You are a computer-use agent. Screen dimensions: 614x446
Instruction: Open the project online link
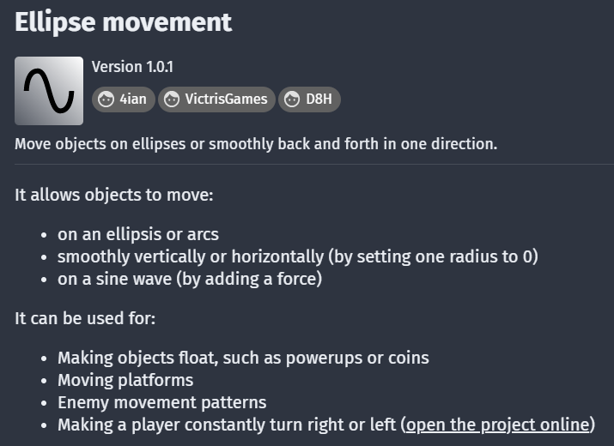point(497,425)
